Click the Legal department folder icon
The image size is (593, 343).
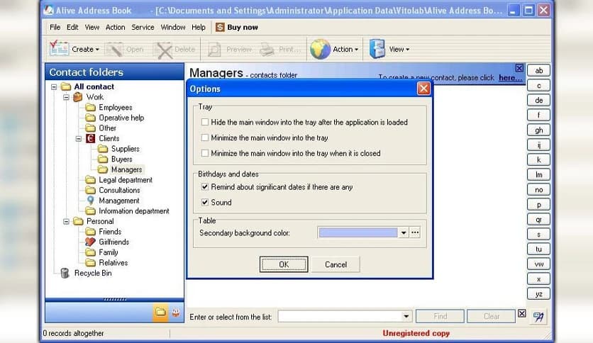pyautogui.click(x=90, y=179)
